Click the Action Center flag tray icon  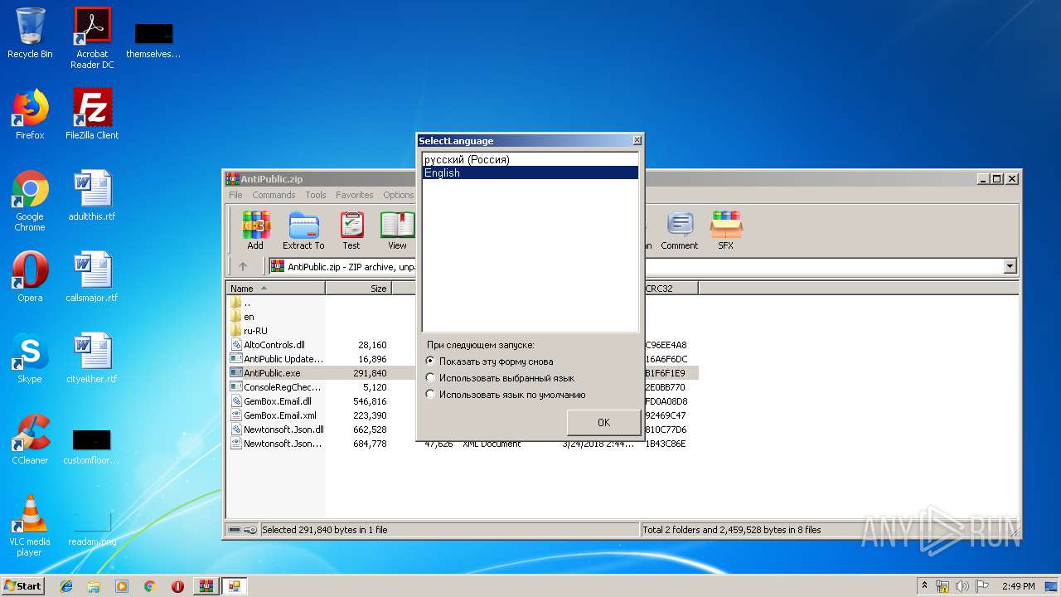[x=982, y=586]
